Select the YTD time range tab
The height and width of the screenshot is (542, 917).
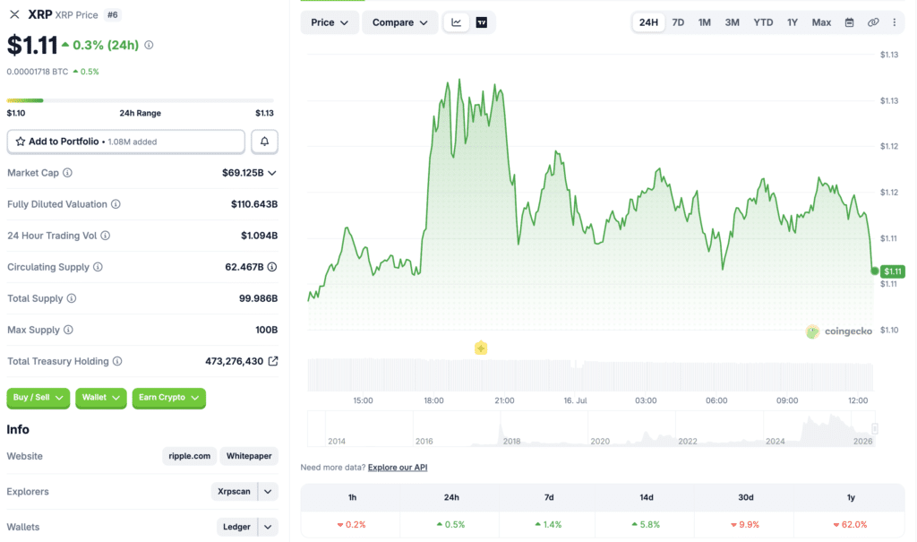tap(763, 22)
